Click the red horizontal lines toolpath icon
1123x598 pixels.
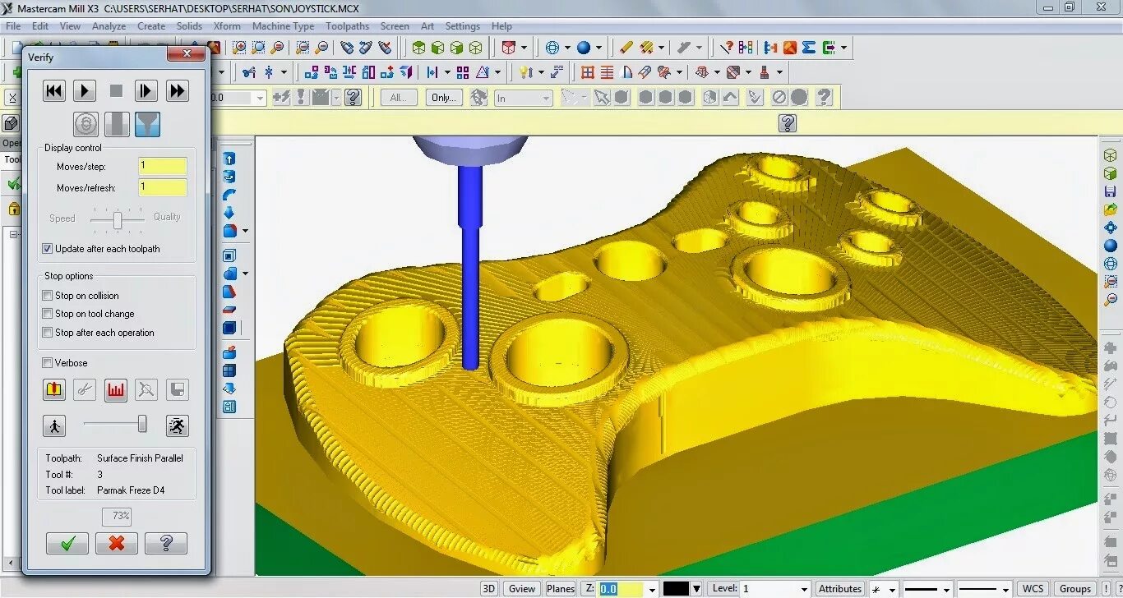tap(608, 72)
